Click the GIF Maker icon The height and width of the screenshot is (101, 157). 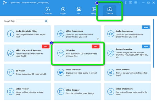tap(61, 53)
